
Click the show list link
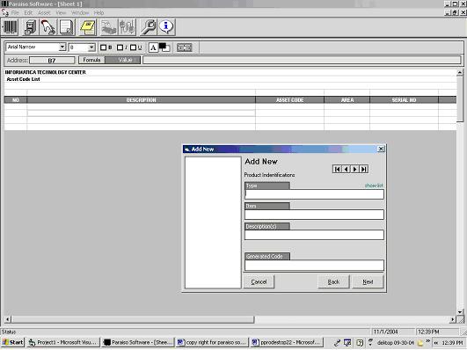tap(374, 186)
